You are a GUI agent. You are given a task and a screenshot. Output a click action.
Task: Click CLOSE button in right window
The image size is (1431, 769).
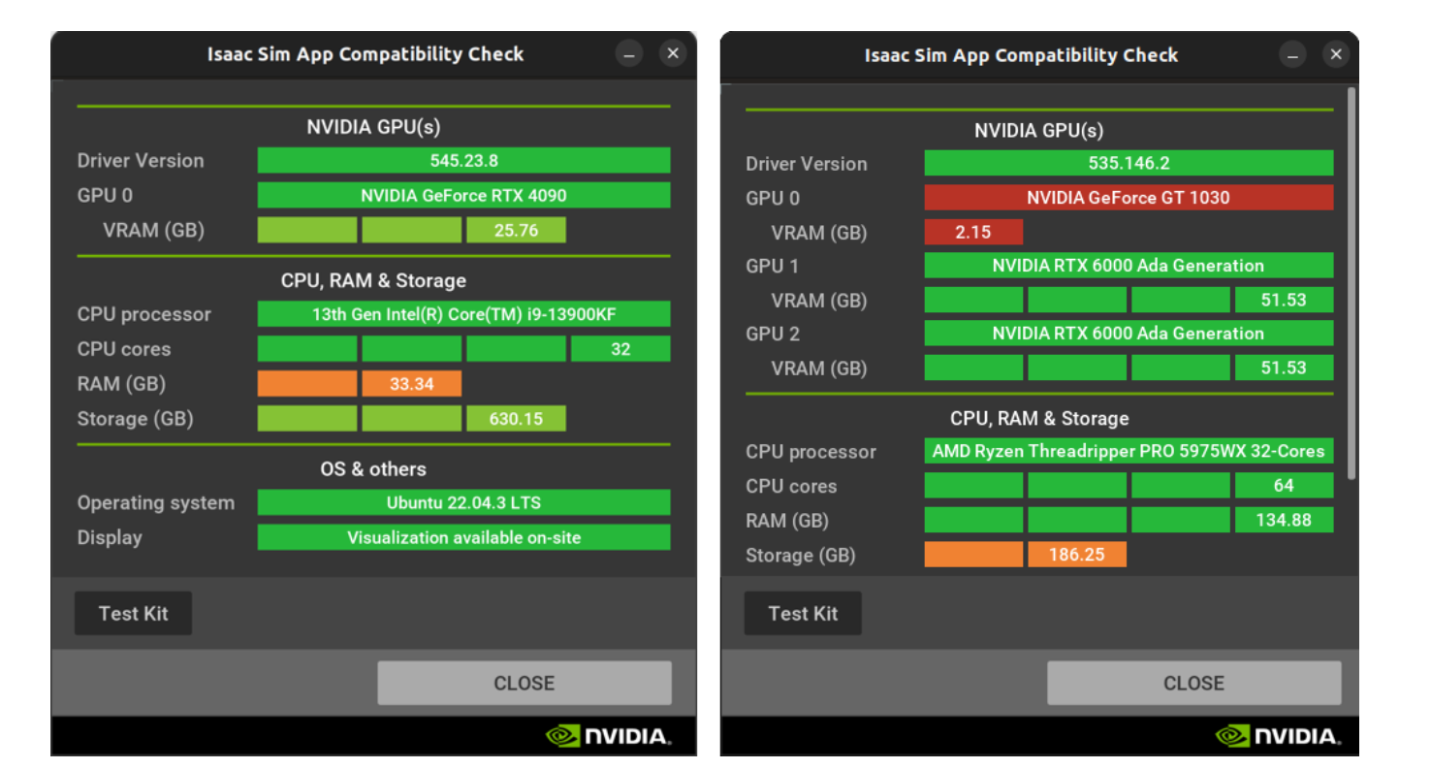coord(1194,683)
